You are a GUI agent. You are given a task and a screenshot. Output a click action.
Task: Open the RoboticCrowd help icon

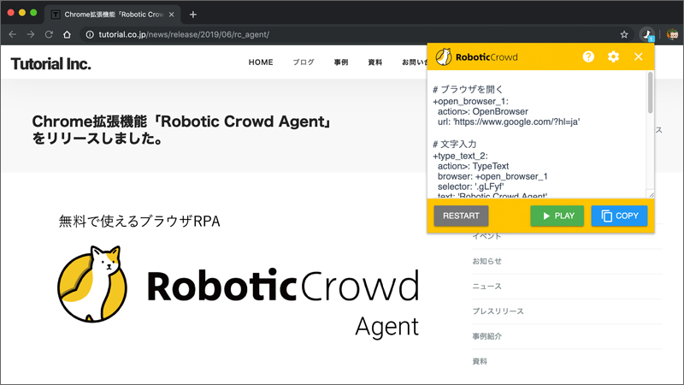(x=588, y=56)
